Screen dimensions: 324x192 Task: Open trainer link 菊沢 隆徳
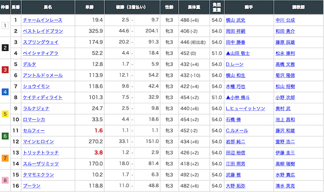coord(285,75)
